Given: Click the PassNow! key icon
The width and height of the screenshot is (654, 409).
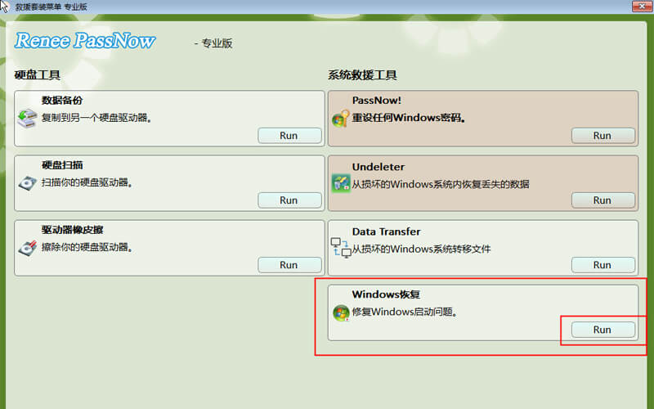Looking at the screenshot, I should pos(341,118).
